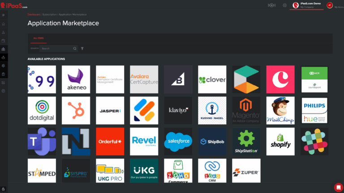Select the Zoho CRM application tile

212,171
